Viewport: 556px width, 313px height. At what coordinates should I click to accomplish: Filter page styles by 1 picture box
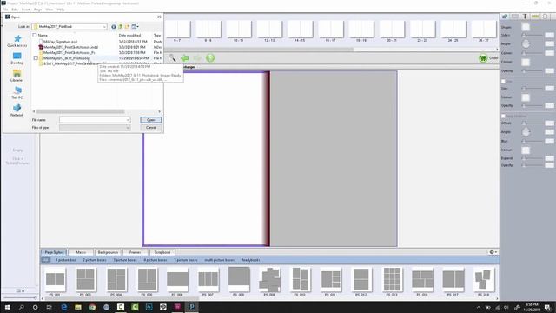click(x=66, y=260)
